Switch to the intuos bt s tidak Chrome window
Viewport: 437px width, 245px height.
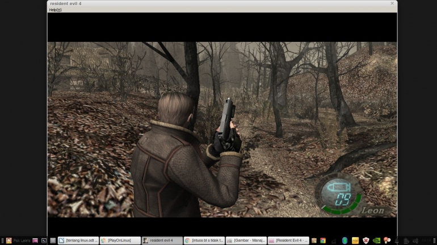pyautogui.click(x=204, y=240)
